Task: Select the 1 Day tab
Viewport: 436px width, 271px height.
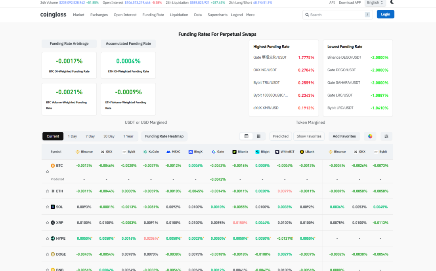Action: click(x=72, y=136)
